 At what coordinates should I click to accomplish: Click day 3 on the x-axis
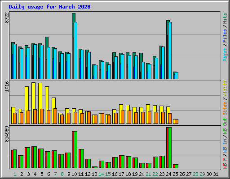click(x=28, y=174)
